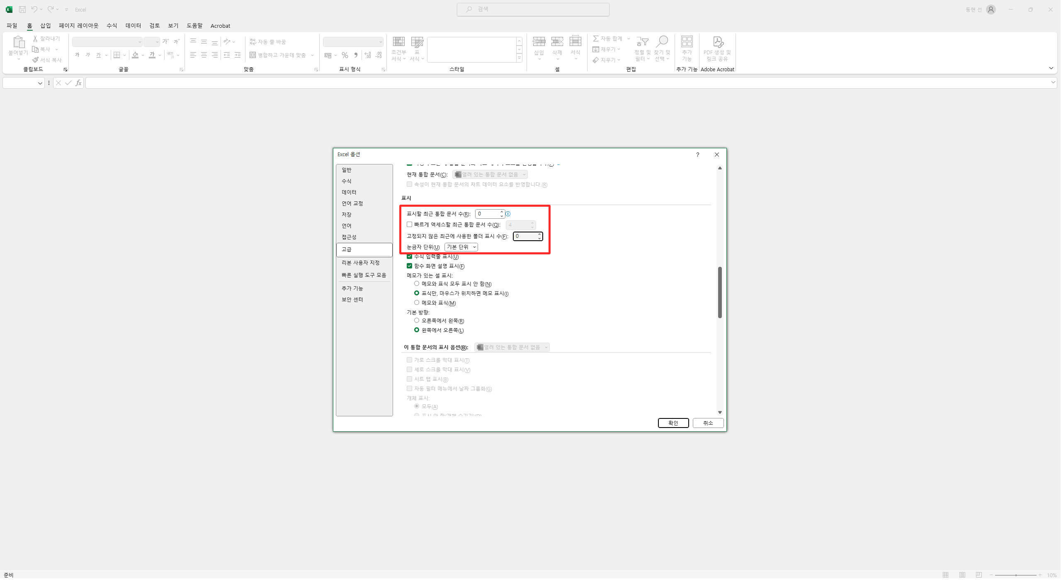The image size is (1061, 580).
Task: Expand the ribbon display options chevron
Action: tap(1051, 68)
